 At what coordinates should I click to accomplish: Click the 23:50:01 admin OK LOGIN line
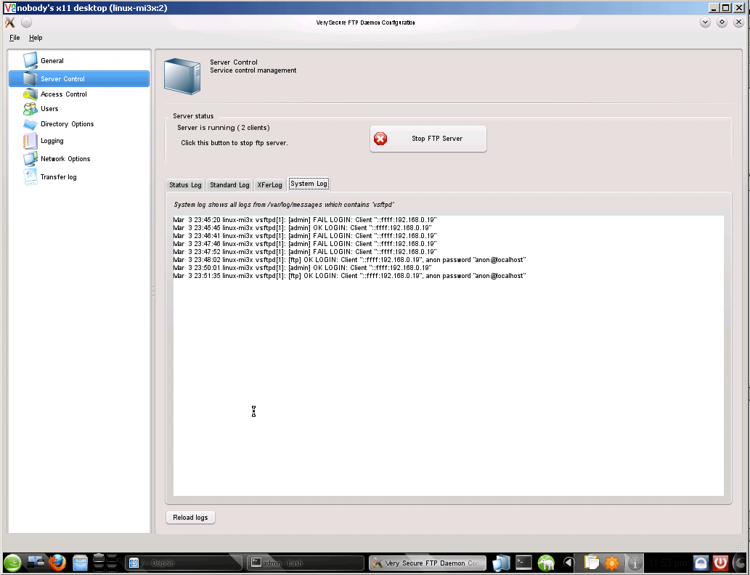tap(302, 268)
